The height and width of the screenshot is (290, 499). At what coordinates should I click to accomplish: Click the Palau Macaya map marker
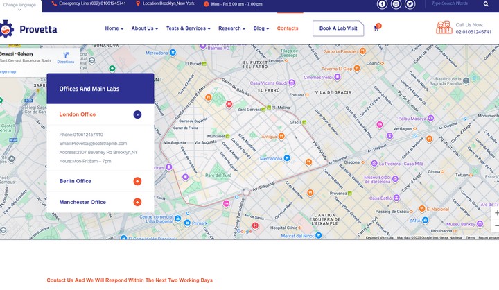coord(430,118)
